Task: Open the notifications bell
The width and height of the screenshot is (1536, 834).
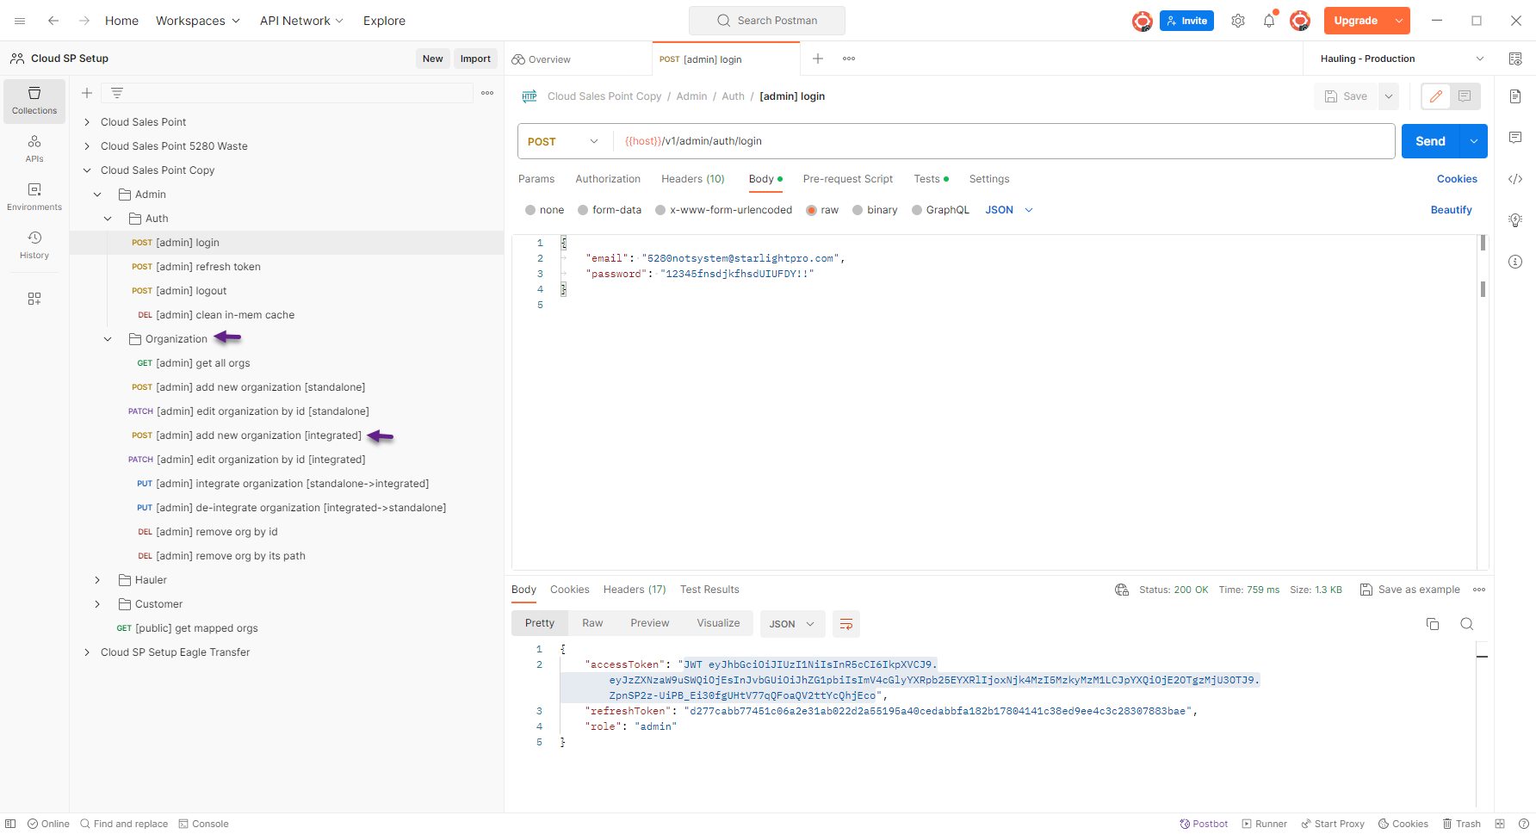Action: coord(1269,21)
